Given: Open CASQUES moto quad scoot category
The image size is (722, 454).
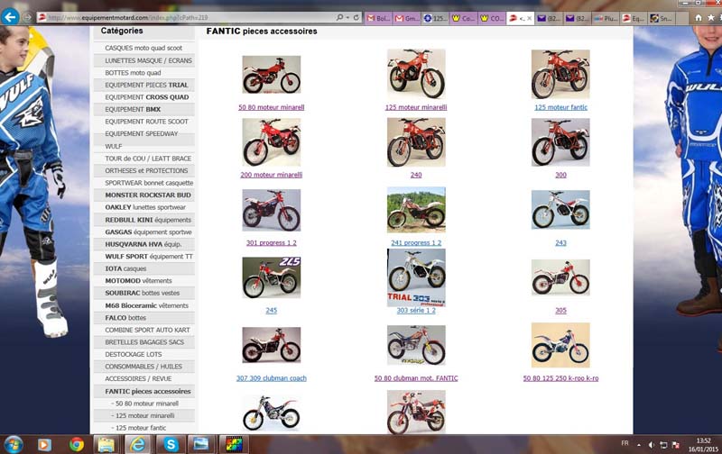Looking at the screenshot, I should tap(143, 48).
